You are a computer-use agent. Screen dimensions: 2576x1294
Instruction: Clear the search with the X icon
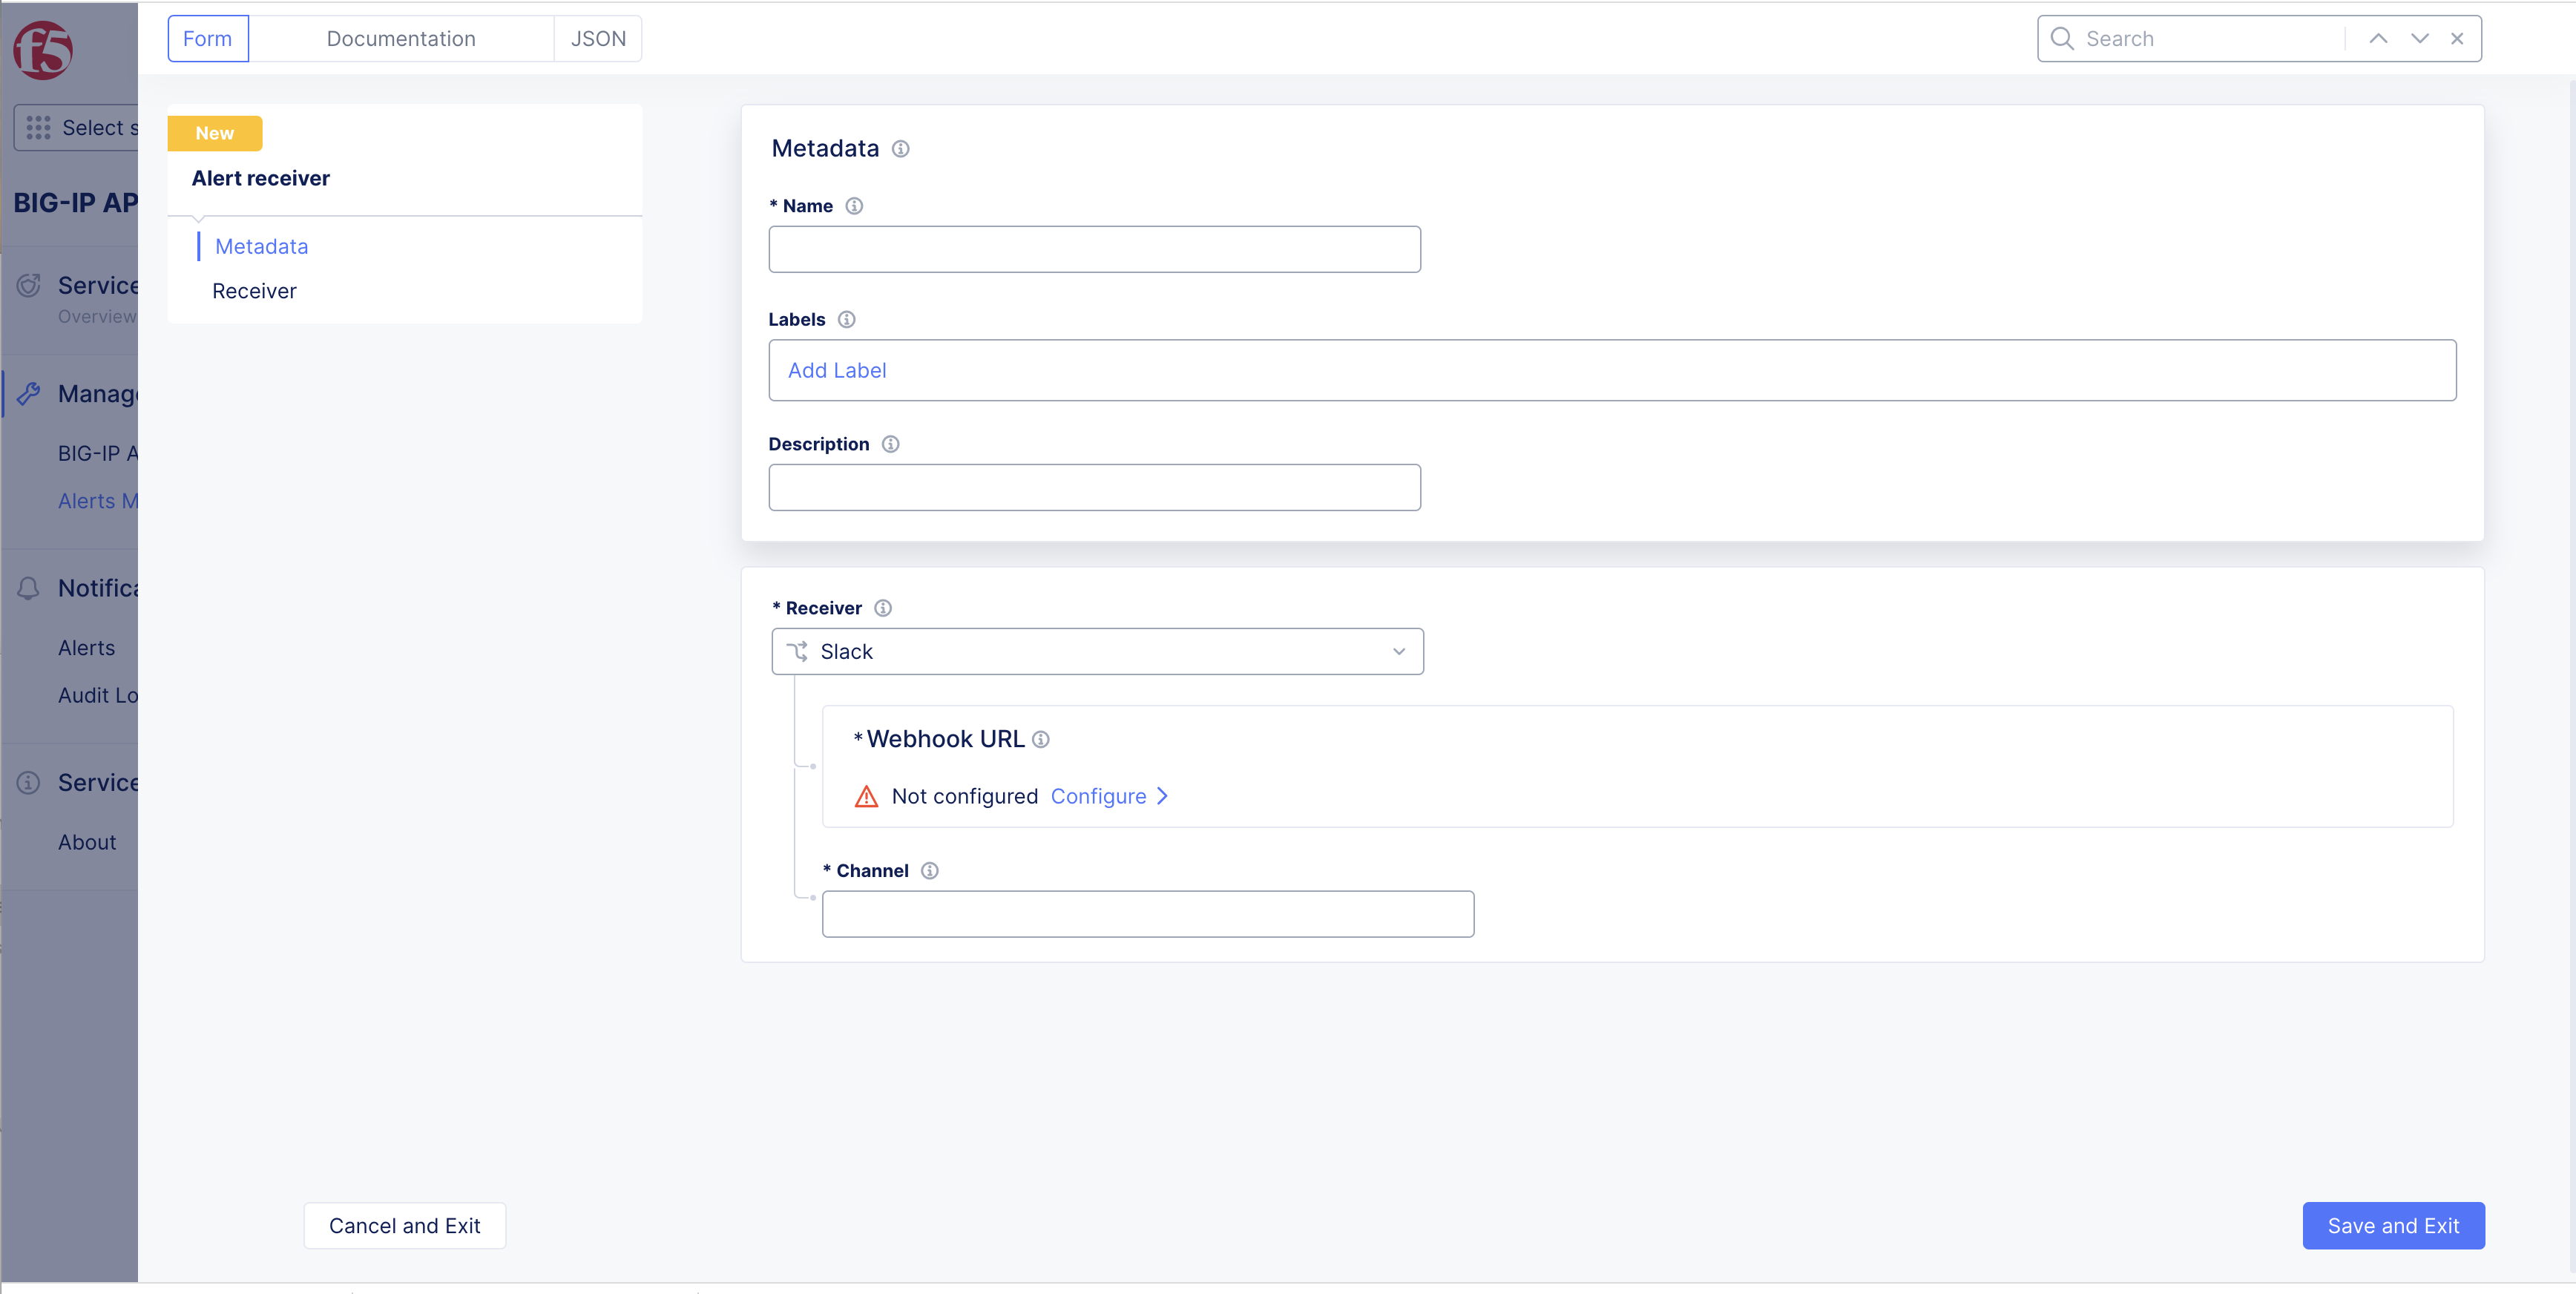click(x=2457, y=39)
